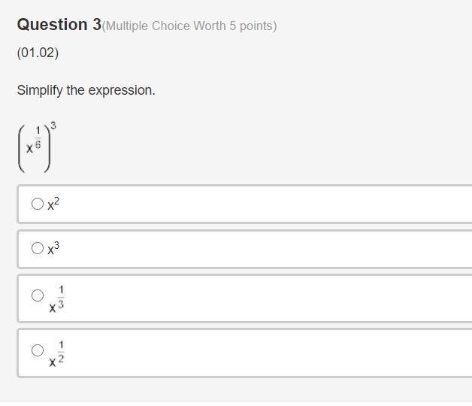Click the Question 3 heading
Image resolution: width=472 pixels, height=406 pixels.
59,25
